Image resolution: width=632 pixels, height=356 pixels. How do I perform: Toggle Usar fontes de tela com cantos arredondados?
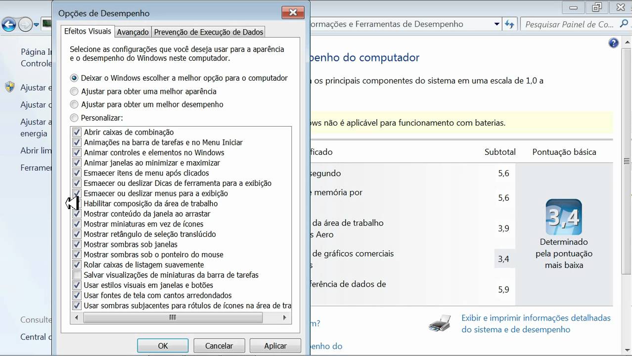click(77, 295)
